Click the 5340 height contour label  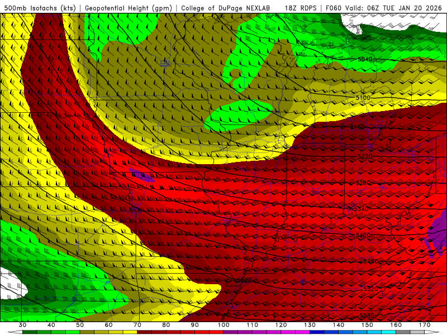(361, 209)
